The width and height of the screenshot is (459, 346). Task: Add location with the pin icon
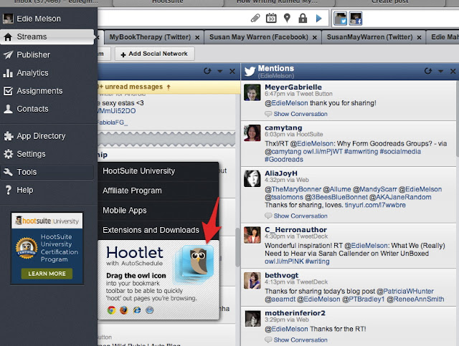click(287, 18)
